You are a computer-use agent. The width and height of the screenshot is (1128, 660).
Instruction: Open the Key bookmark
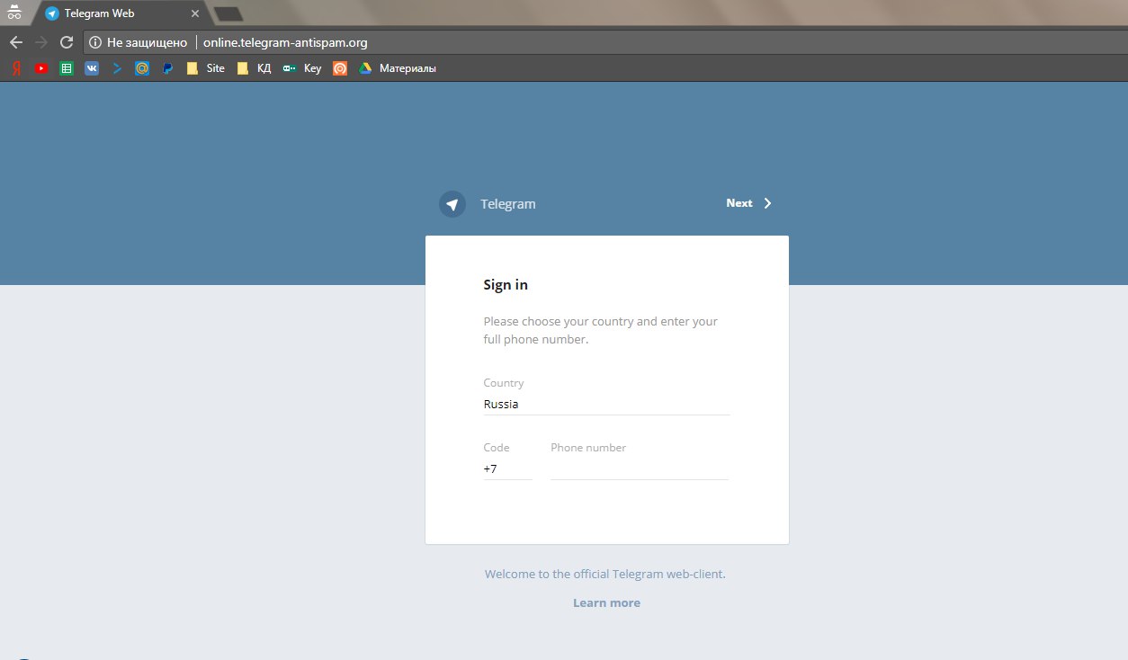(301, 68)
